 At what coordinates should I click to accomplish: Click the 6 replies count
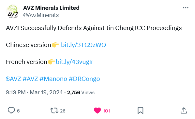coord(18,111)
